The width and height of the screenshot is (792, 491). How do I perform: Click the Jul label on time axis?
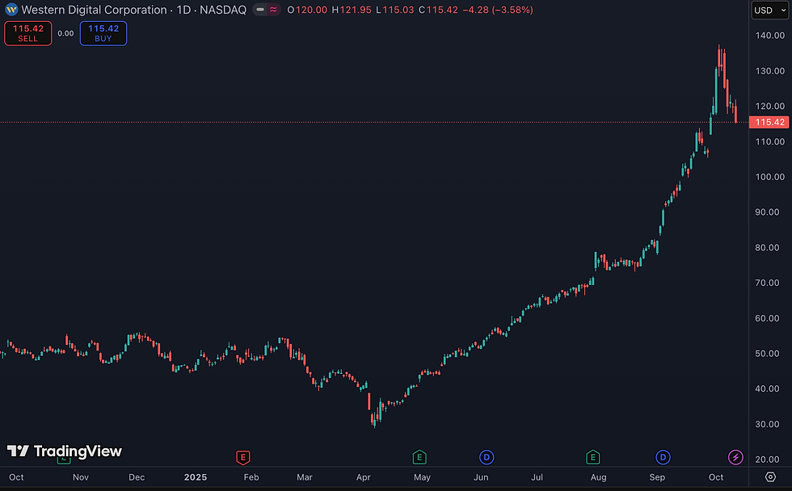[x=537, y=477]
